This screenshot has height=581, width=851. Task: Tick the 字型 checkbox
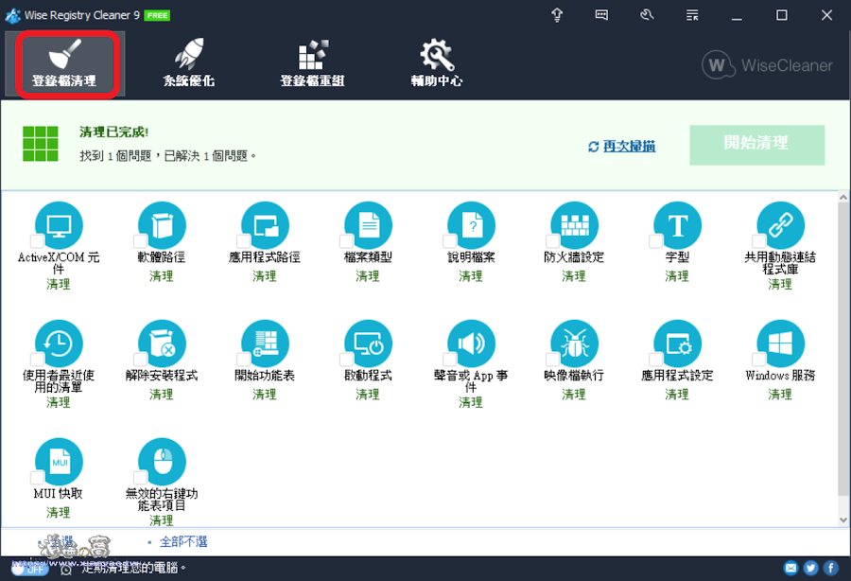click(x=656, y=241)
